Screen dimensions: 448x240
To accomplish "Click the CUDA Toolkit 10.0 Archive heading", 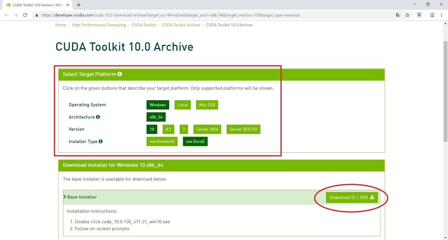I will tap(124, 47).
